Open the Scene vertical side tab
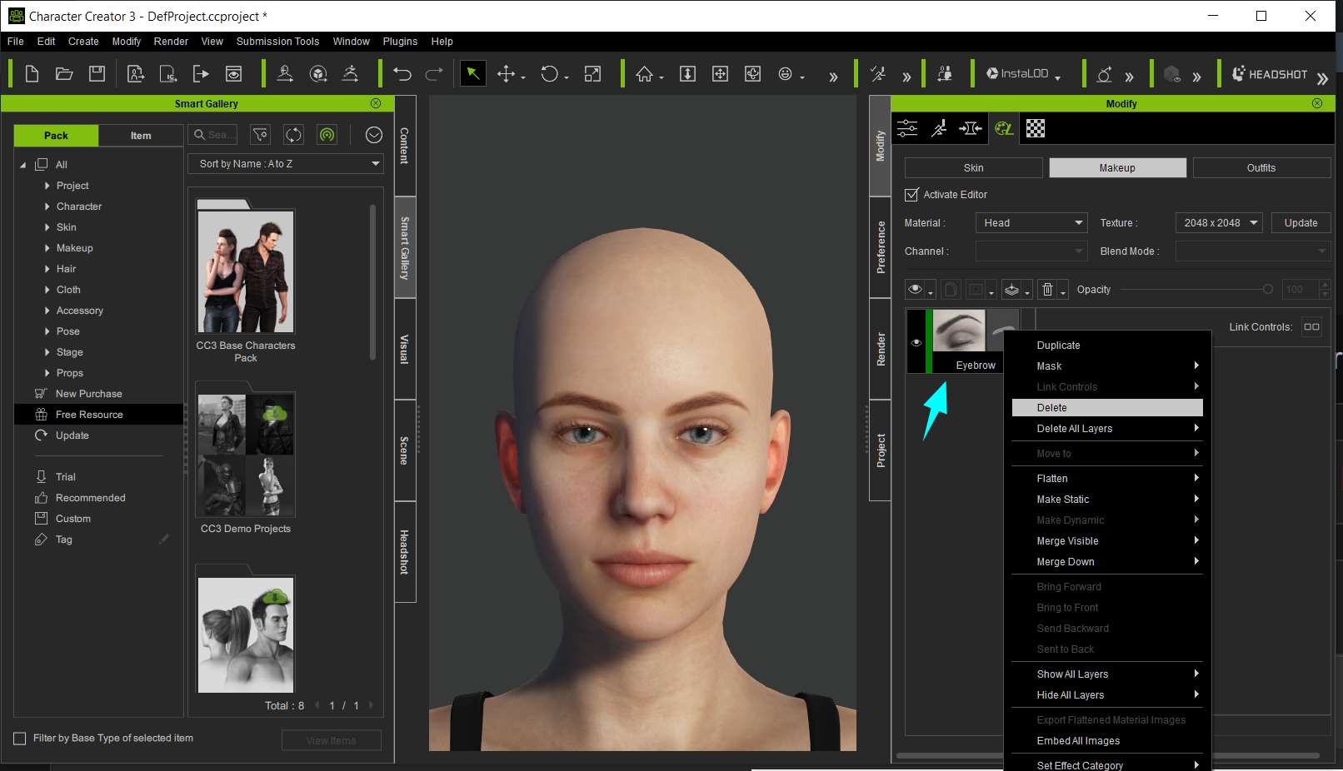This screenshot has width=1343, height=771. point(405,450)
